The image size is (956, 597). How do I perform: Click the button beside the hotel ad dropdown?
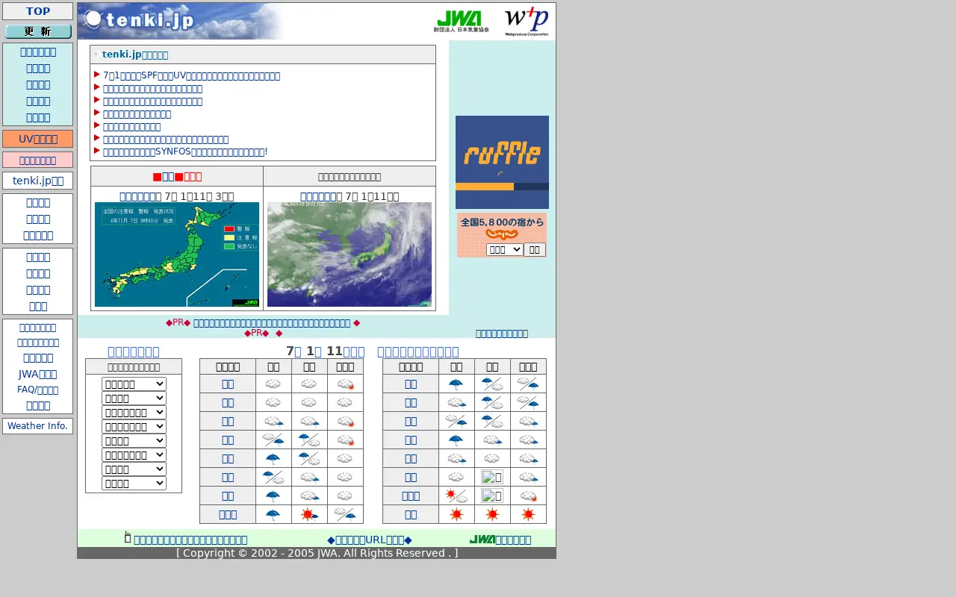pos(535,249)
